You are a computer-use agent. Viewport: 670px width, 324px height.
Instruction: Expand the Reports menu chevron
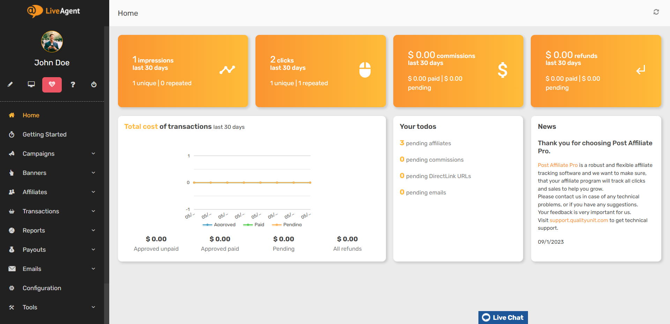tap(93, 230)
